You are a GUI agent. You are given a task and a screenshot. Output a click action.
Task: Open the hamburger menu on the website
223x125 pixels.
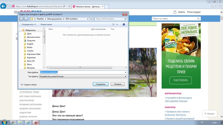[x=16, y=12]
